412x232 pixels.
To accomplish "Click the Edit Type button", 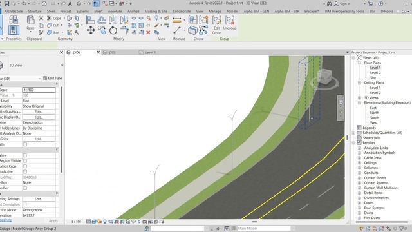I will coord(53,78).
